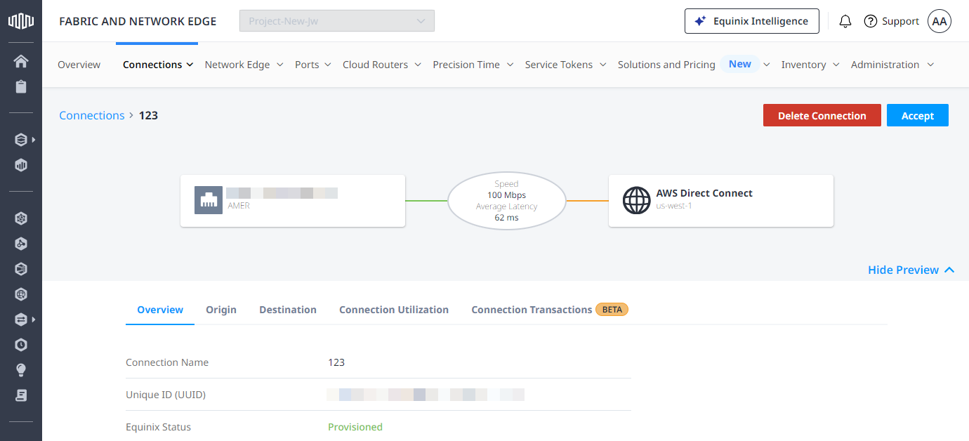Open the Solutions and Pricing menu

pos(666,65)
